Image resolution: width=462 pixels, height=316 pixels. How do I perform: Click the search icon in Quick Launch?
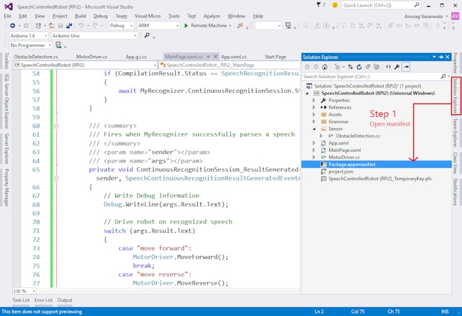(x=416, y=5)
